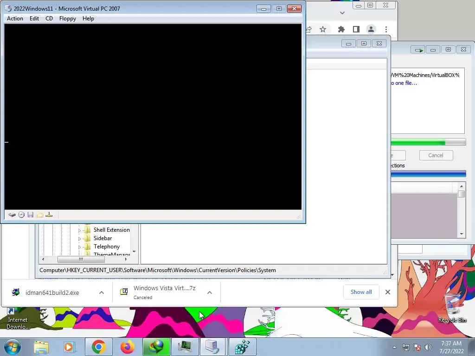Open Chrome's Extensions puzzle icon
The height and width of the screenshot is (356, 475).
point(341,29)
